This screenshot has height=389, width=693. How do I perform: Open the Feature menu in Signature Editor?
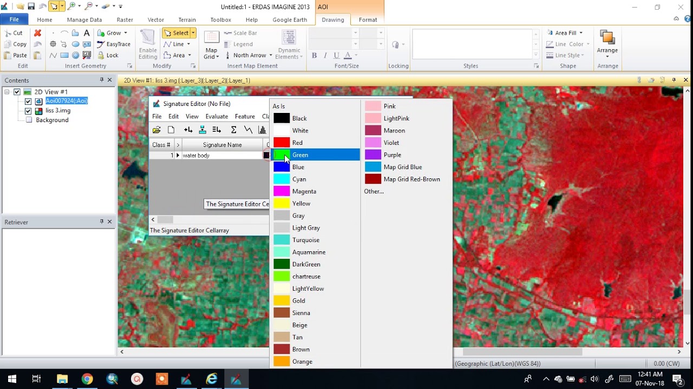(245, 116)
